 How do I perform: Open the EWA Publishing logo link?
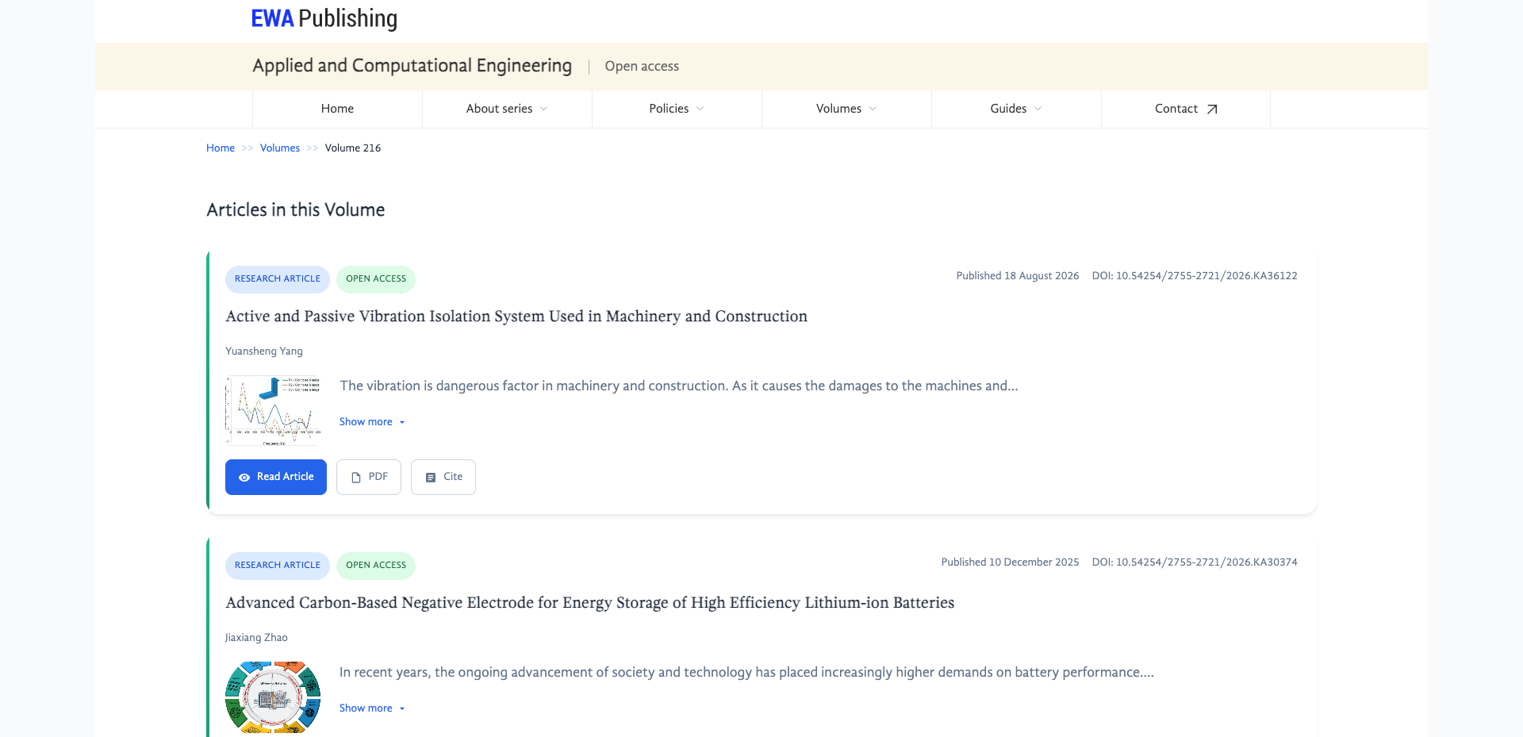pos(324,18)
